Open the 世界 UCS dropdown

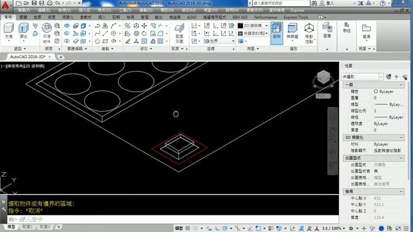(219, 41)
